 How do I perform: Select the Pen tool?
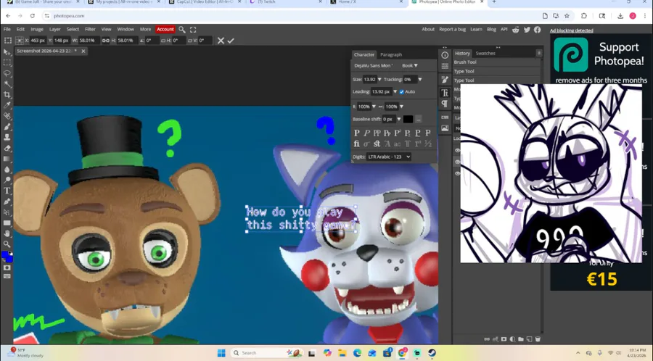click(7, 202)
